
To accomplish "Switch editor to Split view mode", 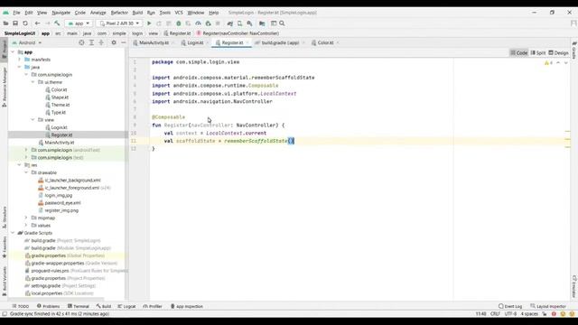I will coord(538,52).
